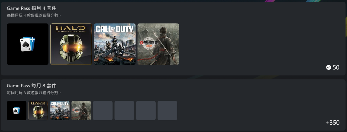Select the second empty game slot
Screen dimensions: 347x132
[x=124, y=111]
